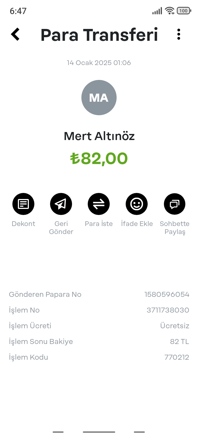Image resolution: width=198 pixels, height=441 pixels.
Task: Tap the İşlem No value 3711738030
Action: 168,310
